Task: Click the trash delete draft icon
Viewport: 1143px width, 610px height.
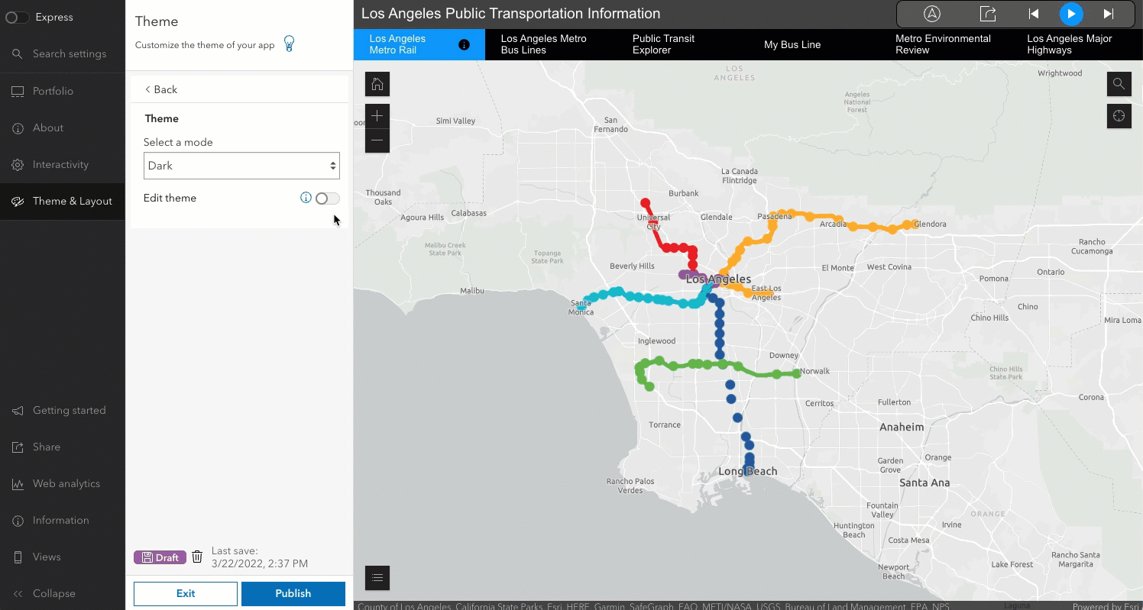Action: point(197,557)
